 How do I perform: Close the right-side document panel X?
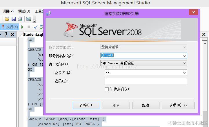pos(204,34)
